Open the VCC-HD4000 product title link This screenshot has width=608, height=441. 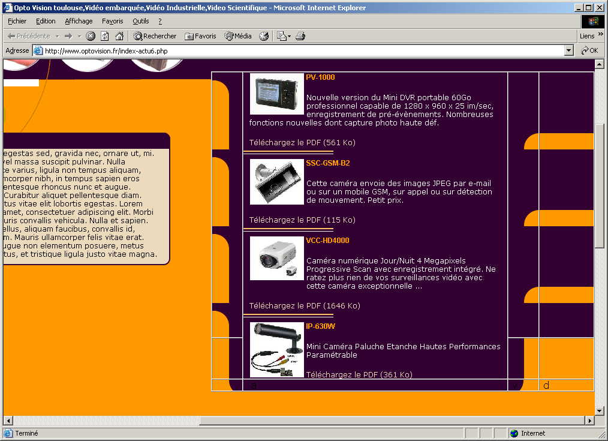(327, 240)
